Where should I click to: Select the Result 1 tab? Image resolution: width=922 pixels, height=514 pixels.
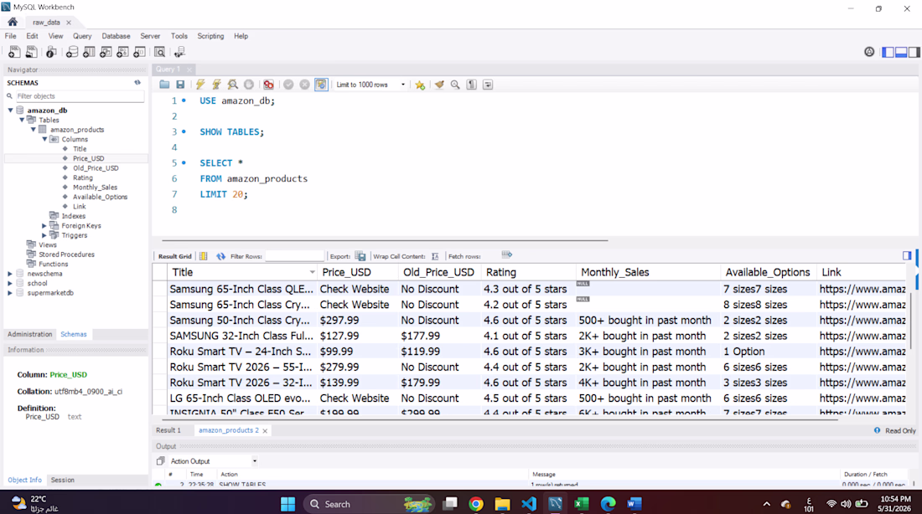[x=168, y=430]
